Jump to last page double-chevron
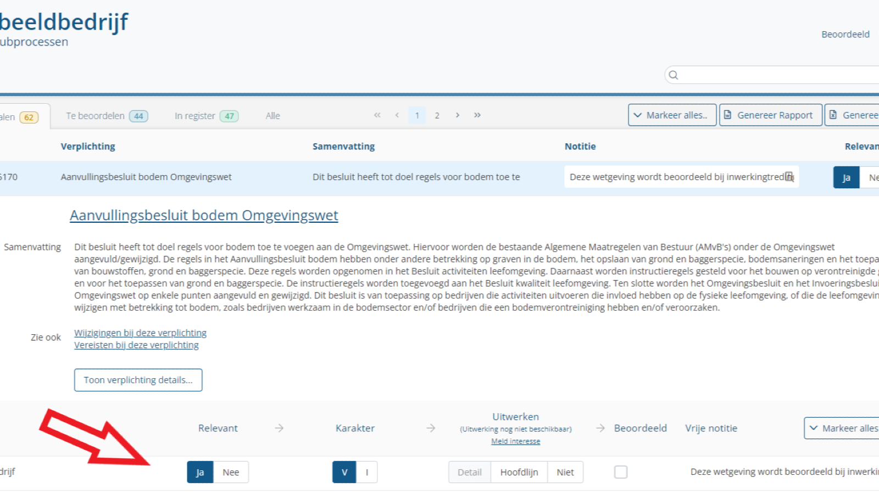This screenshot has width=879, height=494. pyautogui.click(x=477, y=115)
